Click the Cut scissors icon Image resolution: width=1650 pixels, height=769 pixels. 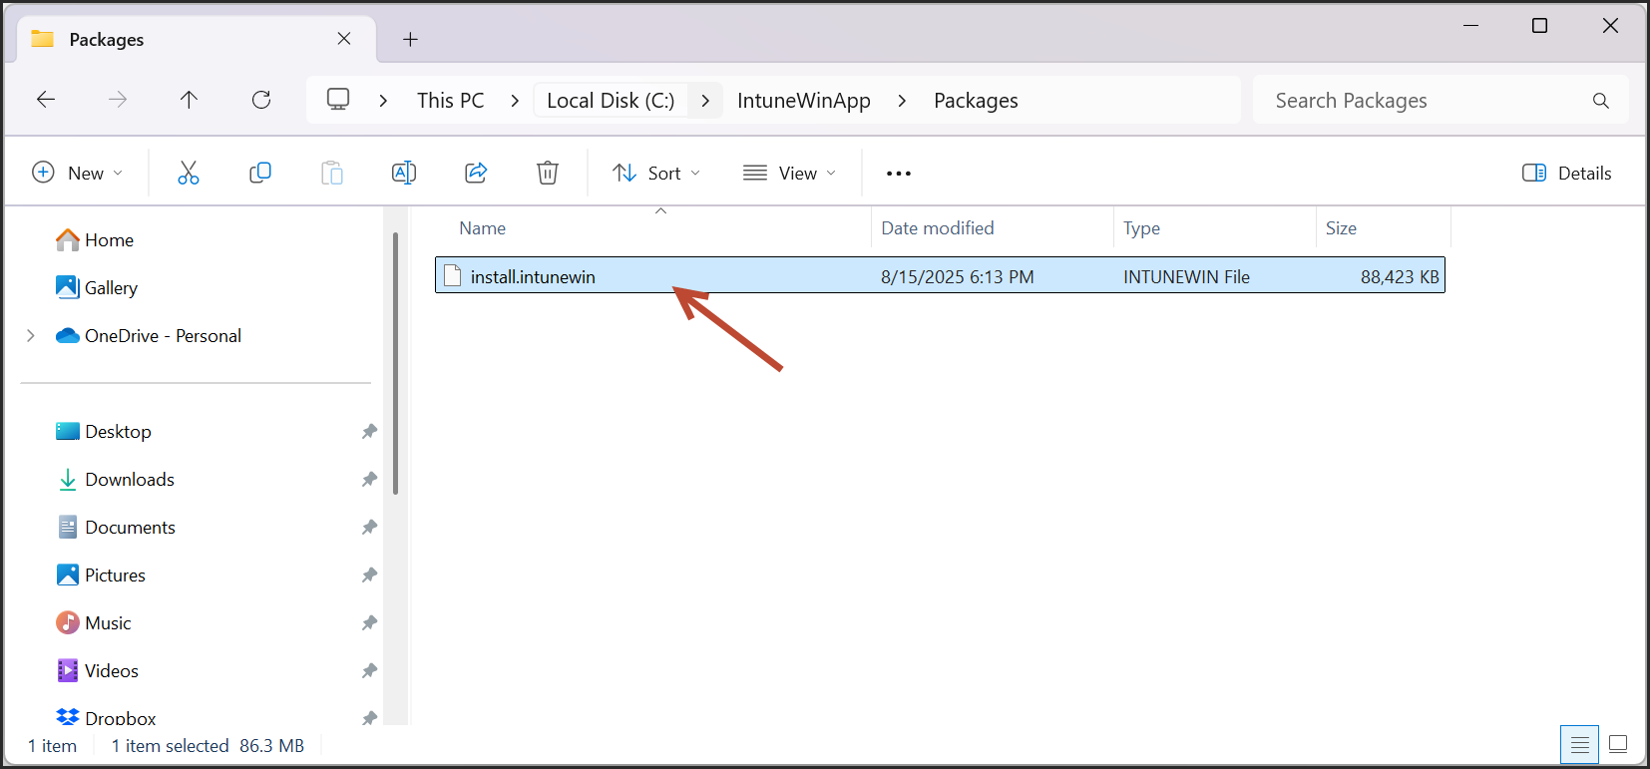(189, 173)
